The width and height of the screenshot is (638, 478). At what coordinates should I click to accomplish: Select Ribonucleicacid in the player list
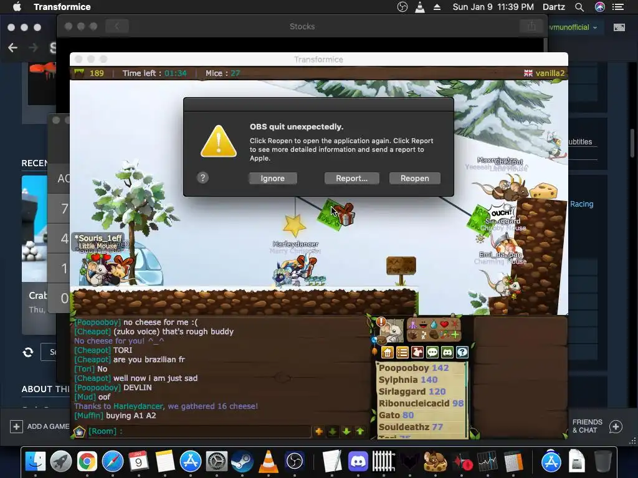click(421, 403)
